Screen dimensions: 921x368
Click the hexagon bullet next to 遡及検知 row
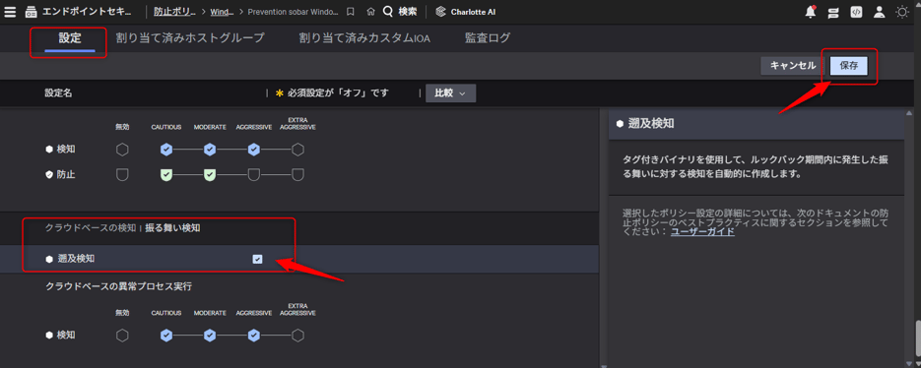click(49, 259)
